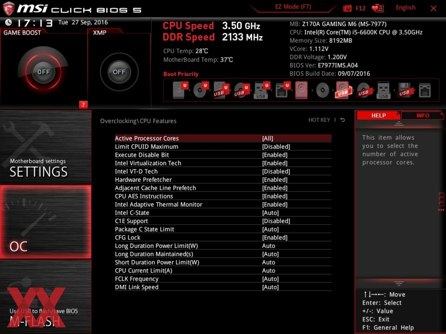Toggle the XMP profile button on

coord(119,72)
